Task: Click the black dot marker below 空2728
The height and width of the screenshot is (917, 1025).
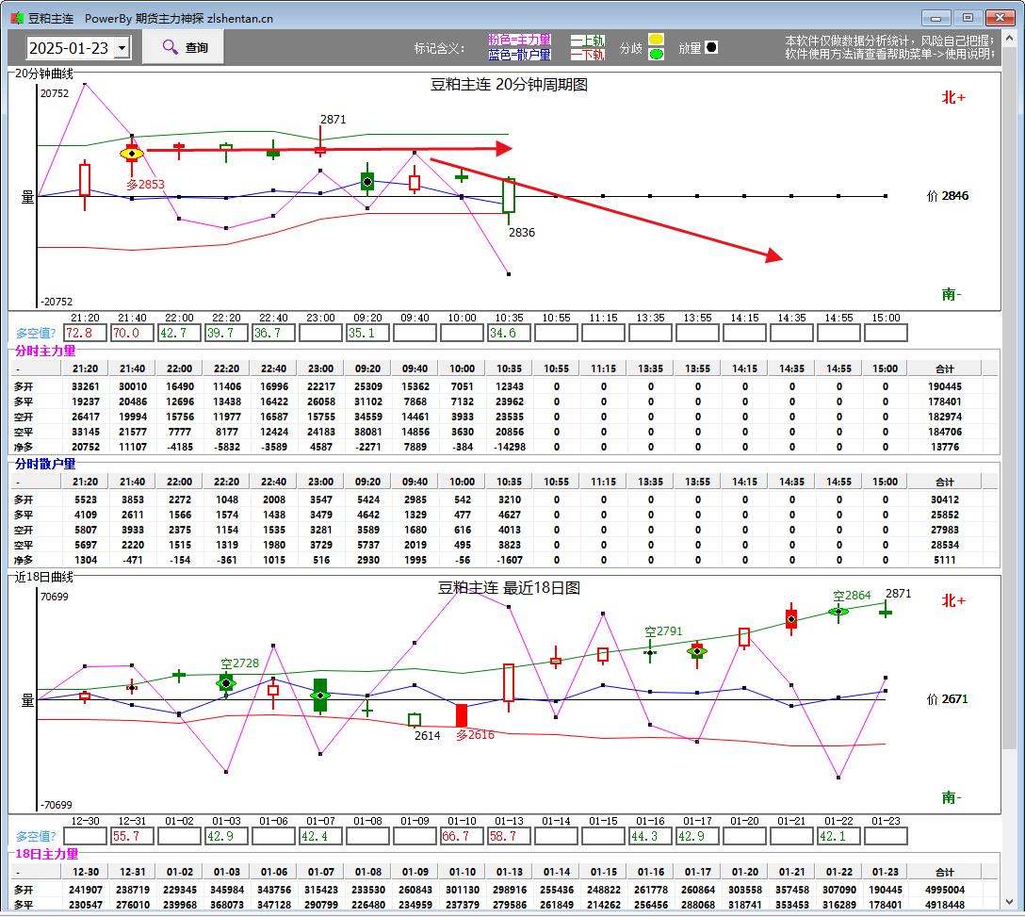Action: [226, 682]
